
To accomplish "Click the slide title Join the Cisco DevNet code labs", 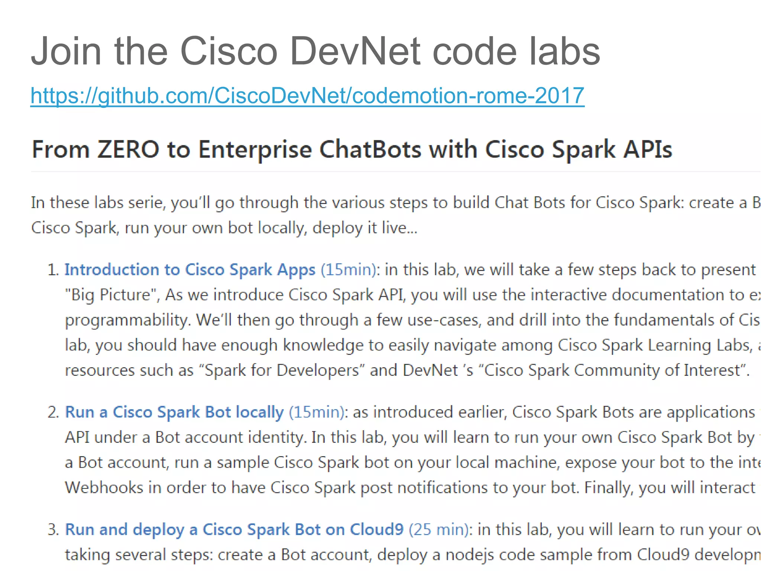I will coord(315,51).
